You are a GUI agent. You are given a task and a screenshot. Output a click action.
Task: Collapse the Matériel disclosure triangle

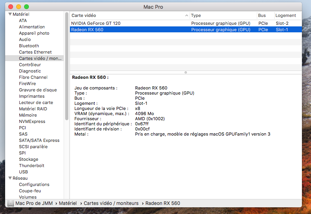pos(10,14)
